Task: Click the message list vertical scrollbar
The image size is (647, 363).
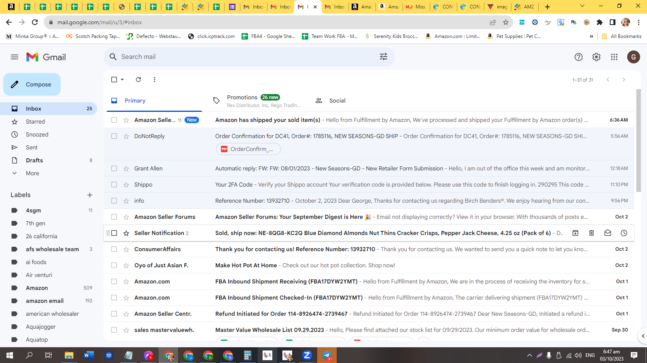Action: click(x=639, y=141)
